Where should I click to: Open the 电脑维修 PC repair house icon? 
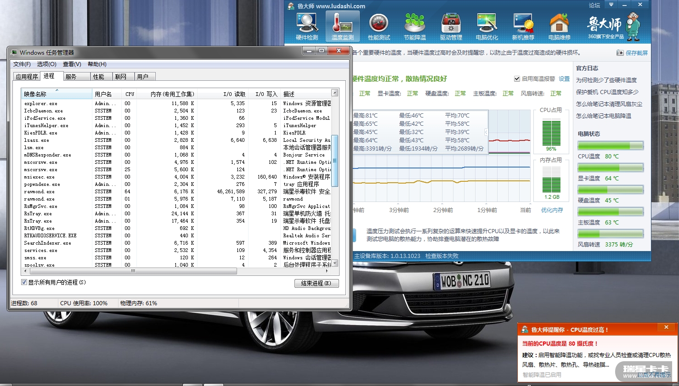point(559,26)
